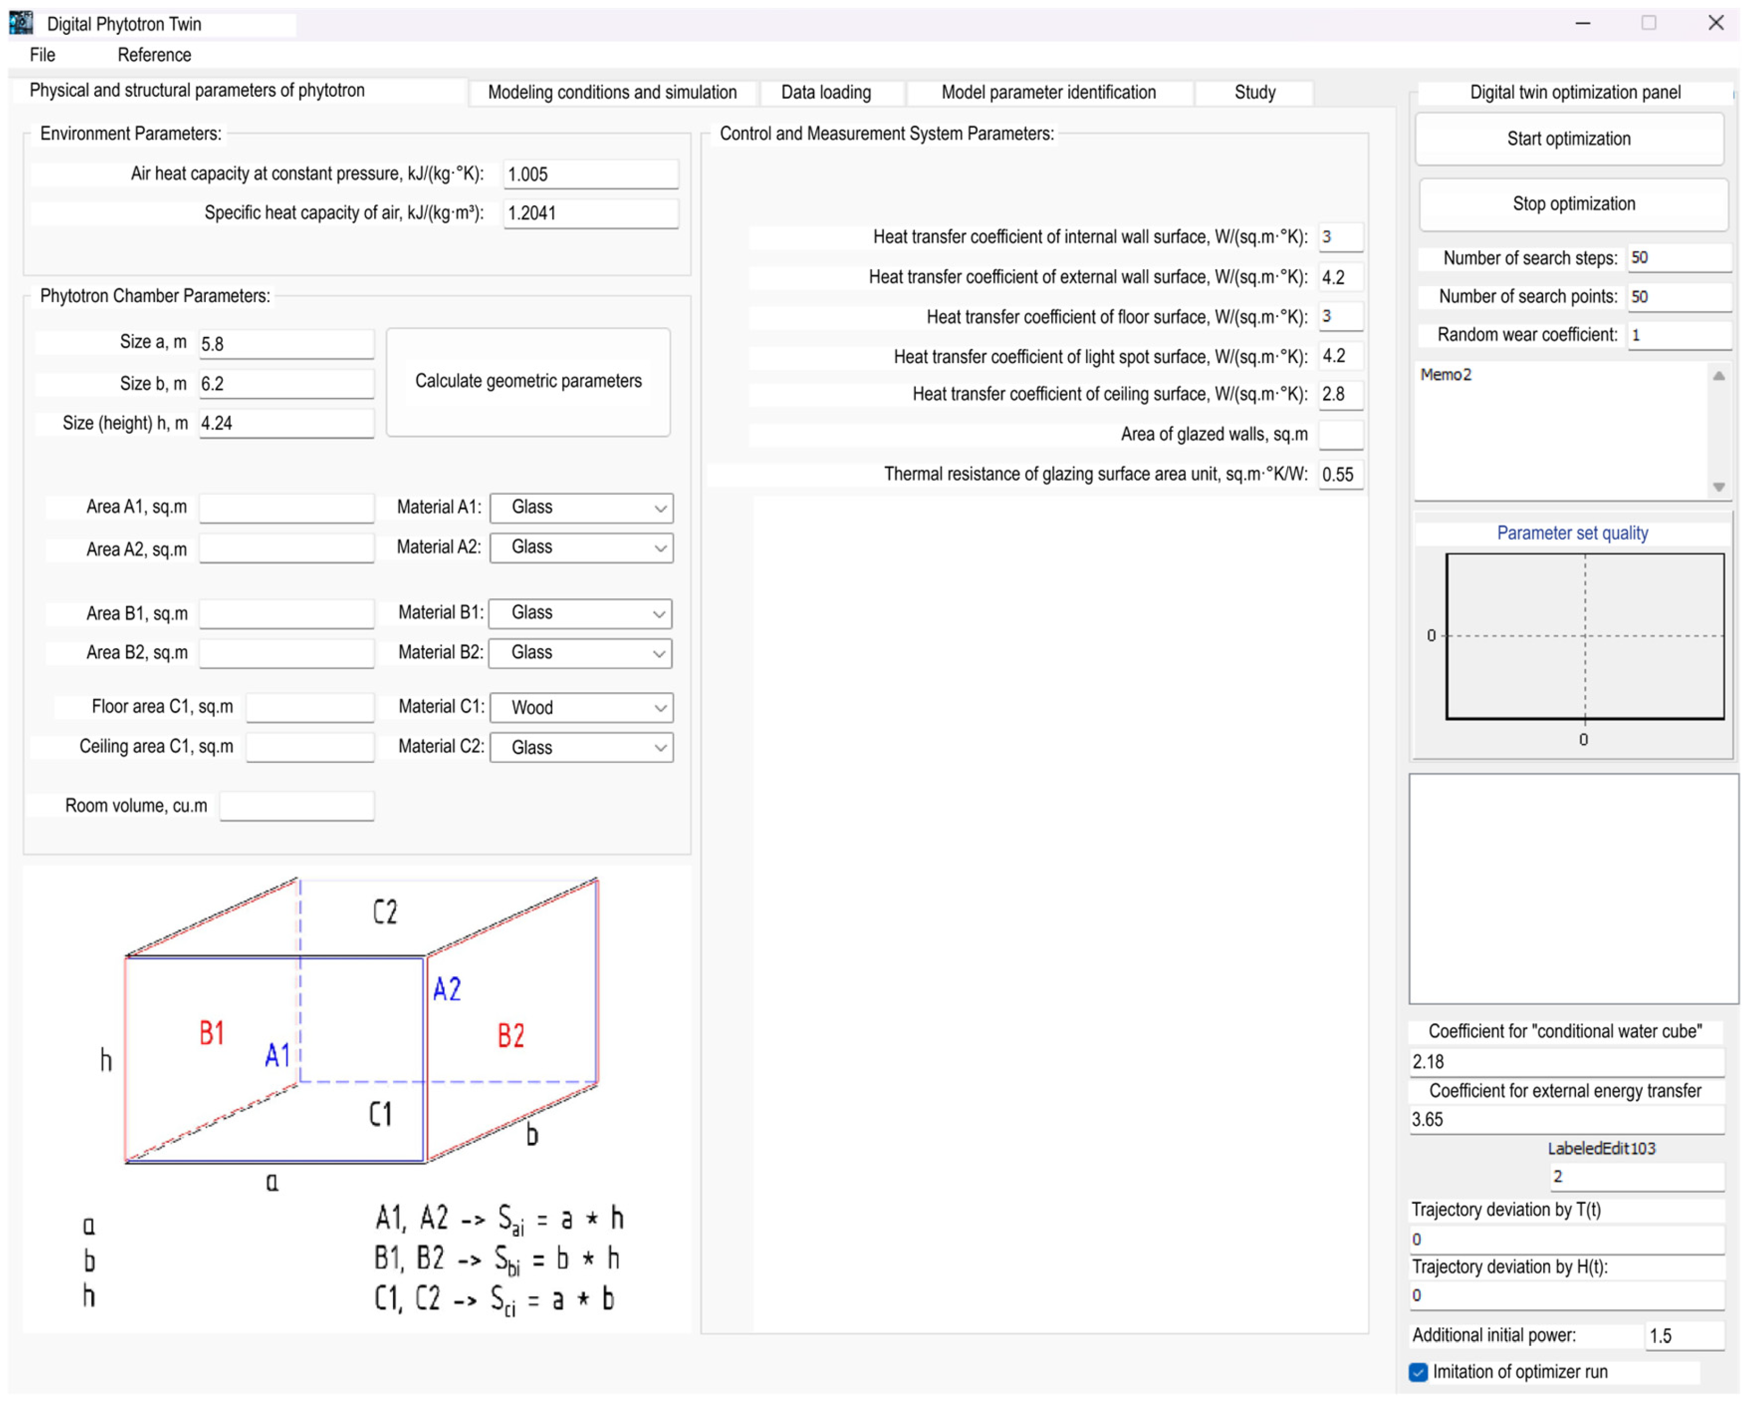Viewport: 1749px width, 1401px height.
Task: Open the Data loading tab
Action: point(826,93)
